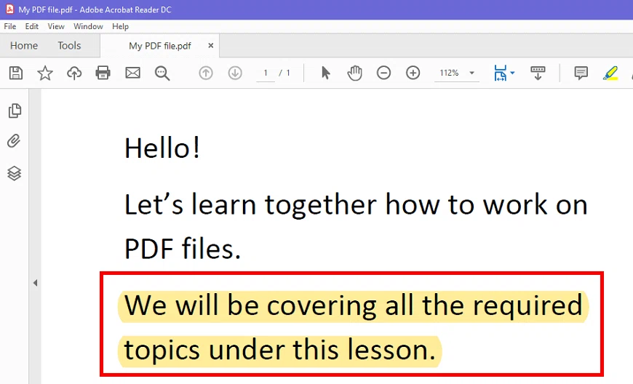Image resolution: width=633 pixels, height=384 pixels.
Task: Choose the Selection arrow tool
Action: pos(326,73)
